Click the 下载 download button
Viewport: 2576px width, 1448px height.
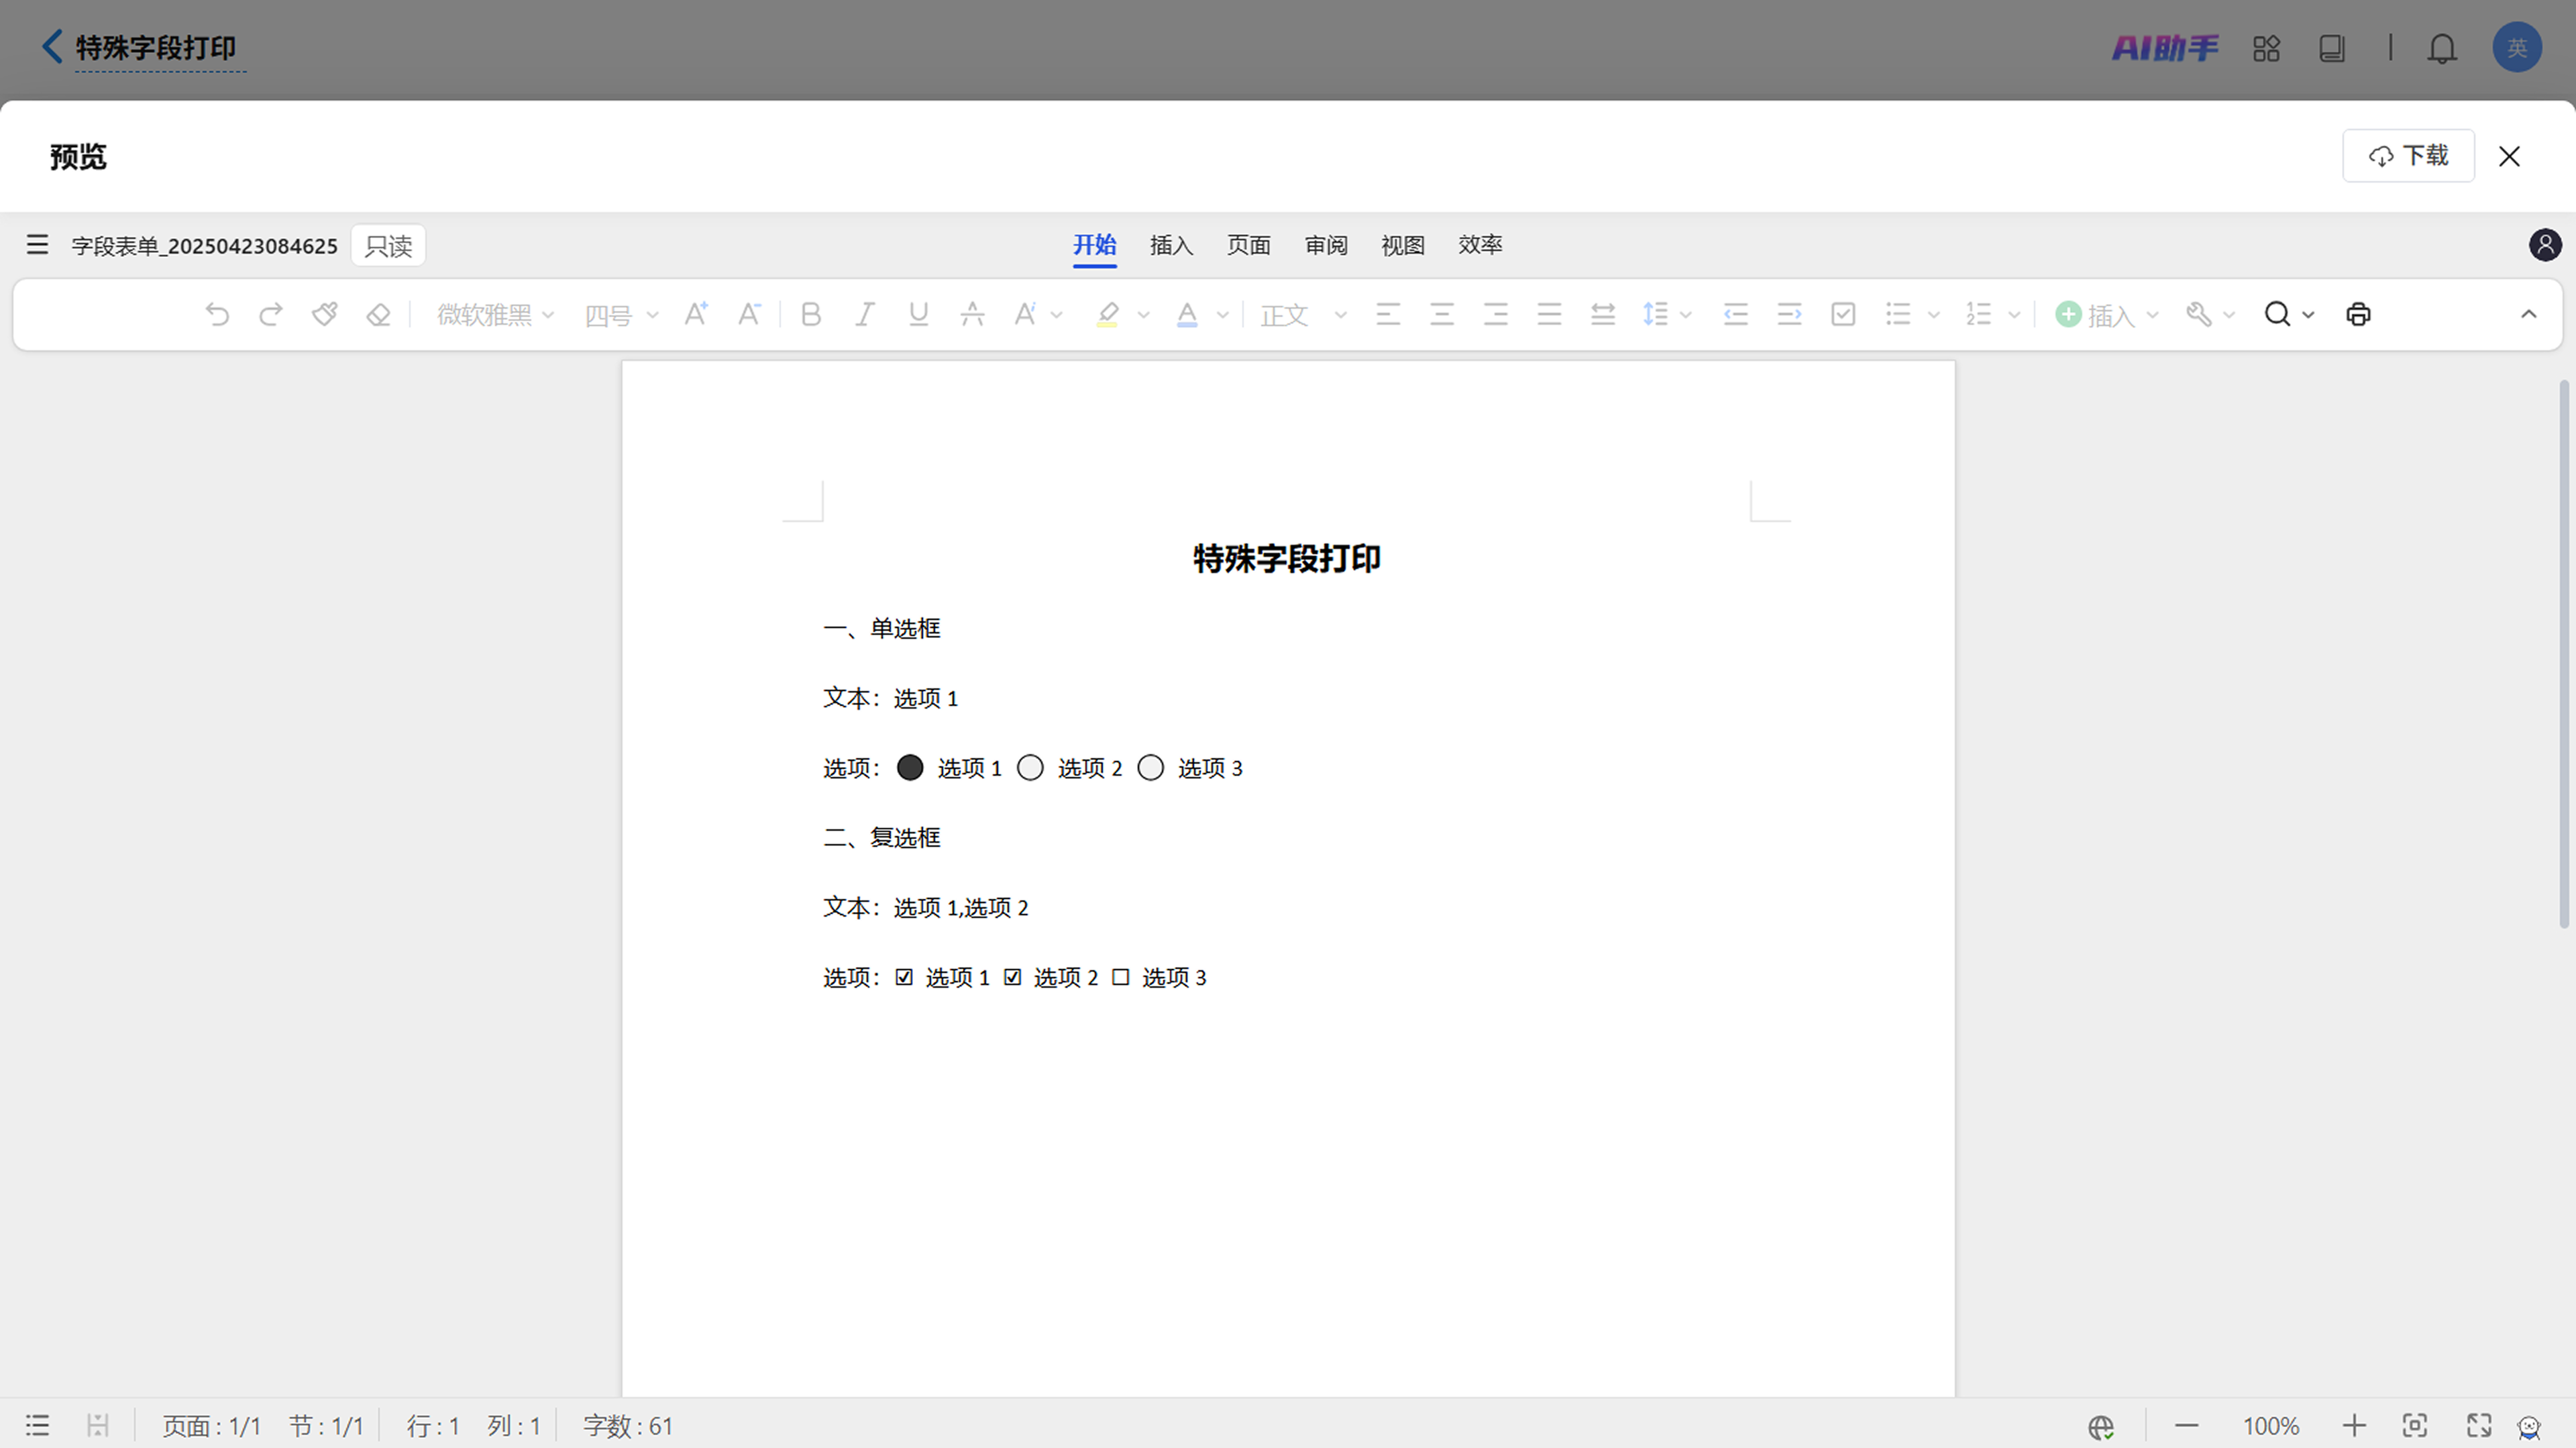[2408, 156]
